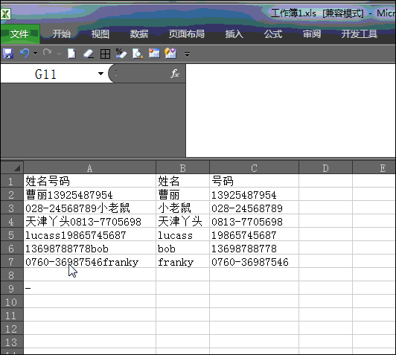Undo the last action

pos(25,54)
